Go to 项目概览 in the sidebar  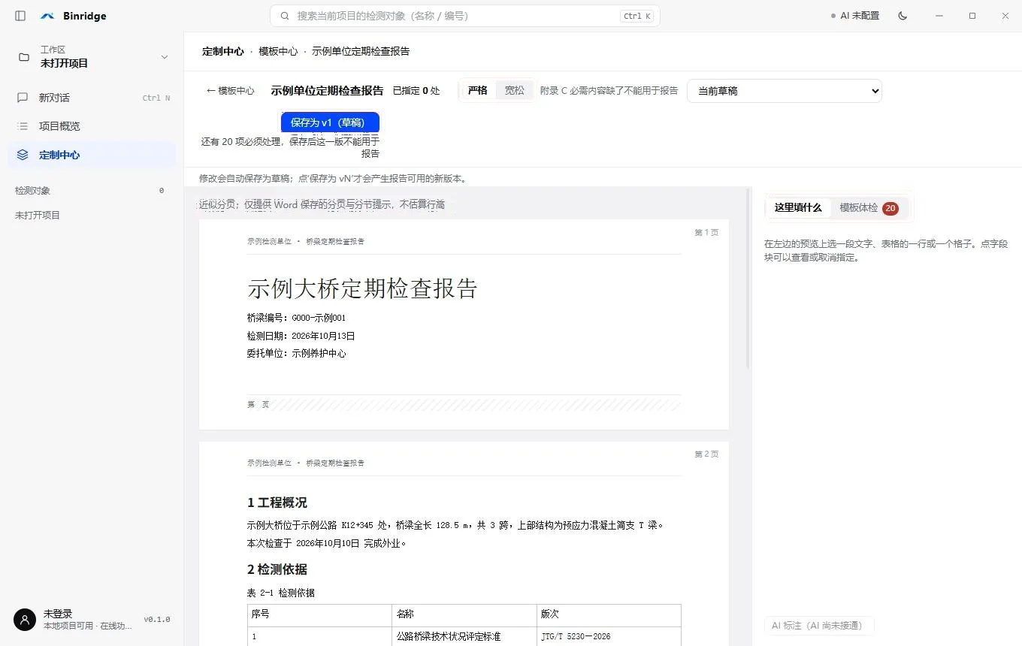click(x=92, y=126)
